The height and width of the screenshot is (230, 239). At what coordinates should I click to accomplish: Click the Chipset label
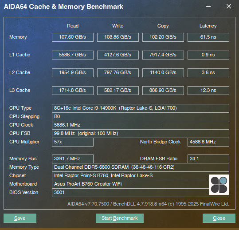(x=18, y=175)
